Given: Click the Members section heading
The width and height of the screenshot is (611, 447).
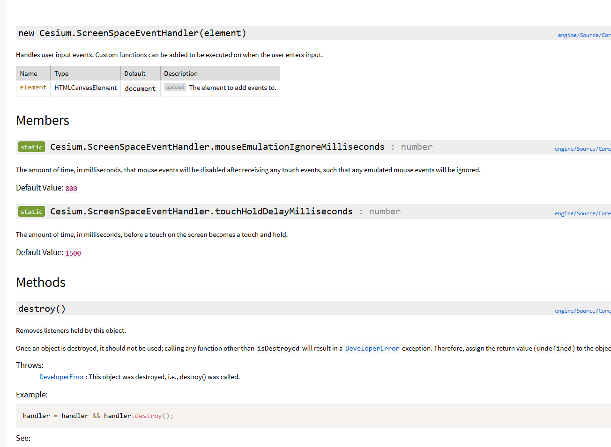Looking at the screenshot, I should (43, 120).
